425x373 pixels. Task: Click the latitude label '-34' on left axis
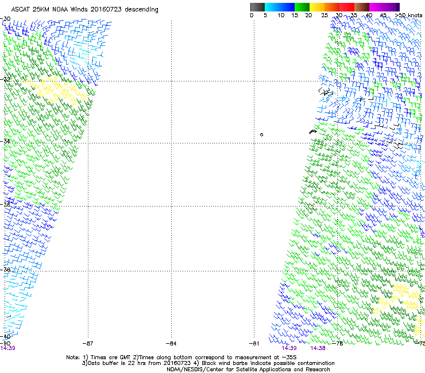point(5,141)
